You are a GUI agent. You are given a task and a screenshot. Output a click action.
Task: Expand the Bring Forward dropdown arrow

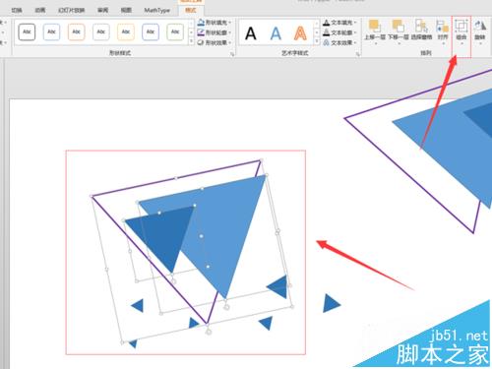(376, 43)
